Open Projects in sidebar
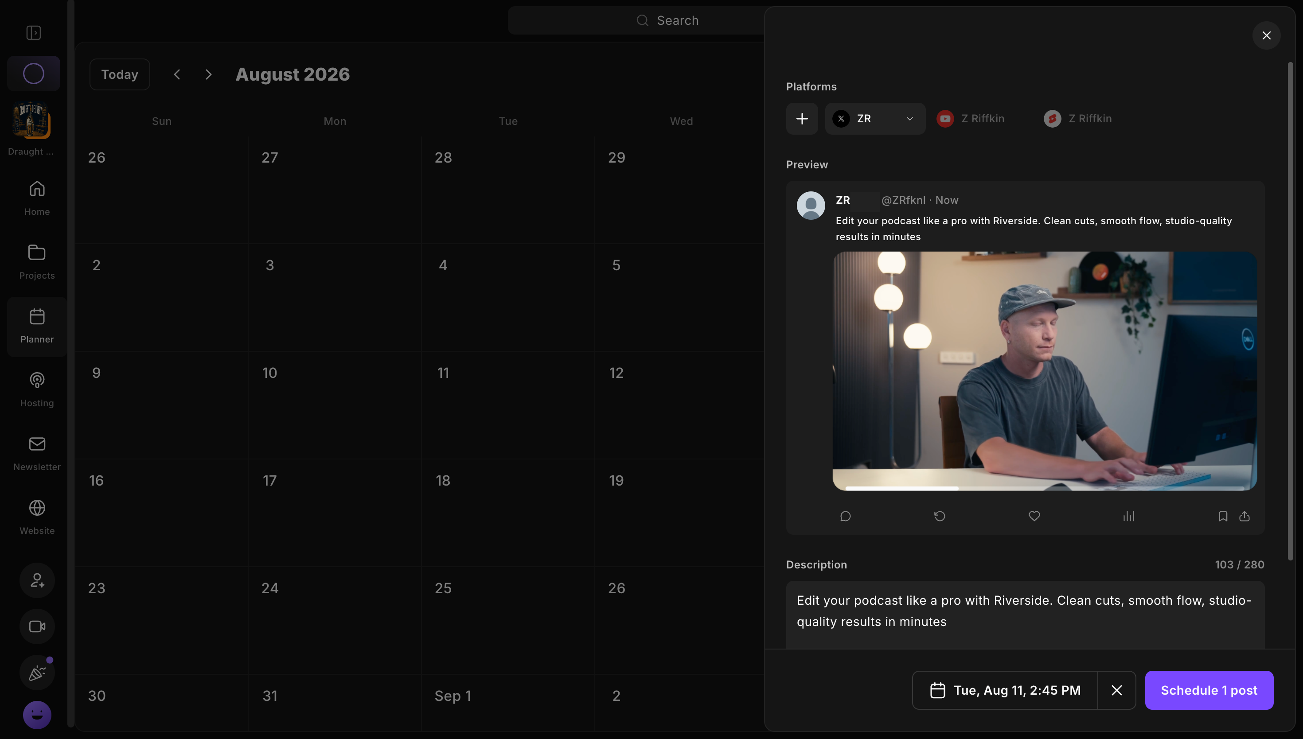 click(x=37, y=262)
